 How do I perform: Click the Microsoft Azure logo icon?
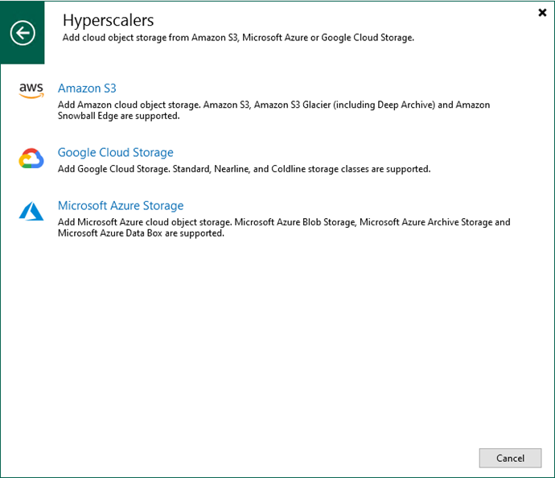[31, 211]
